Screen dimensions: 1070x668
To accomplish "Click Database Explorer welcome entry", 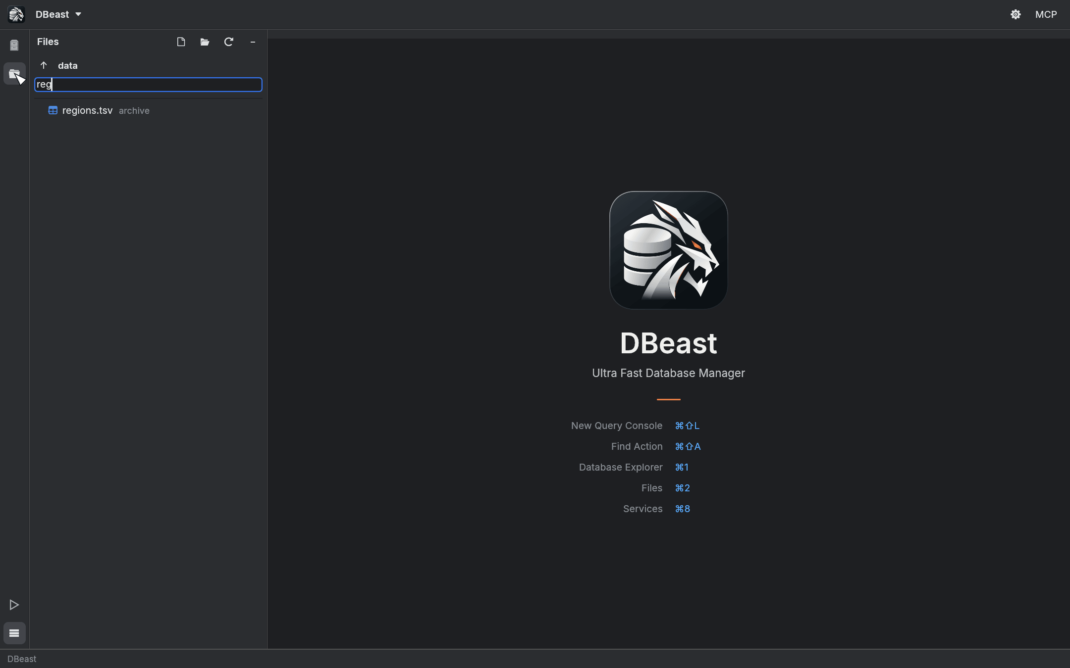I will 620,467.
